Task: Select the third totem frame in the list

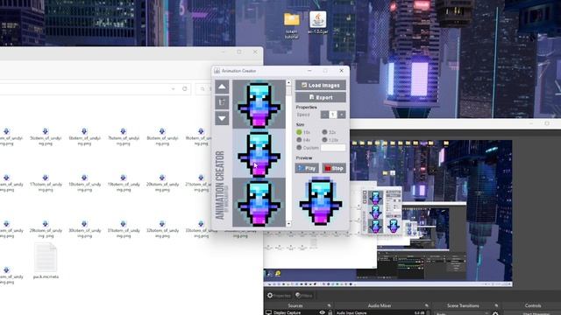Action: pyautogui.click(x=259, y=202)
